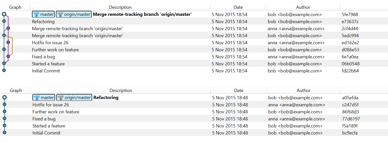Select Initial Commit fd22b64 in top panel
This screenshot has width=388, height=142.
pyautogui.click(x=46, y=71)
